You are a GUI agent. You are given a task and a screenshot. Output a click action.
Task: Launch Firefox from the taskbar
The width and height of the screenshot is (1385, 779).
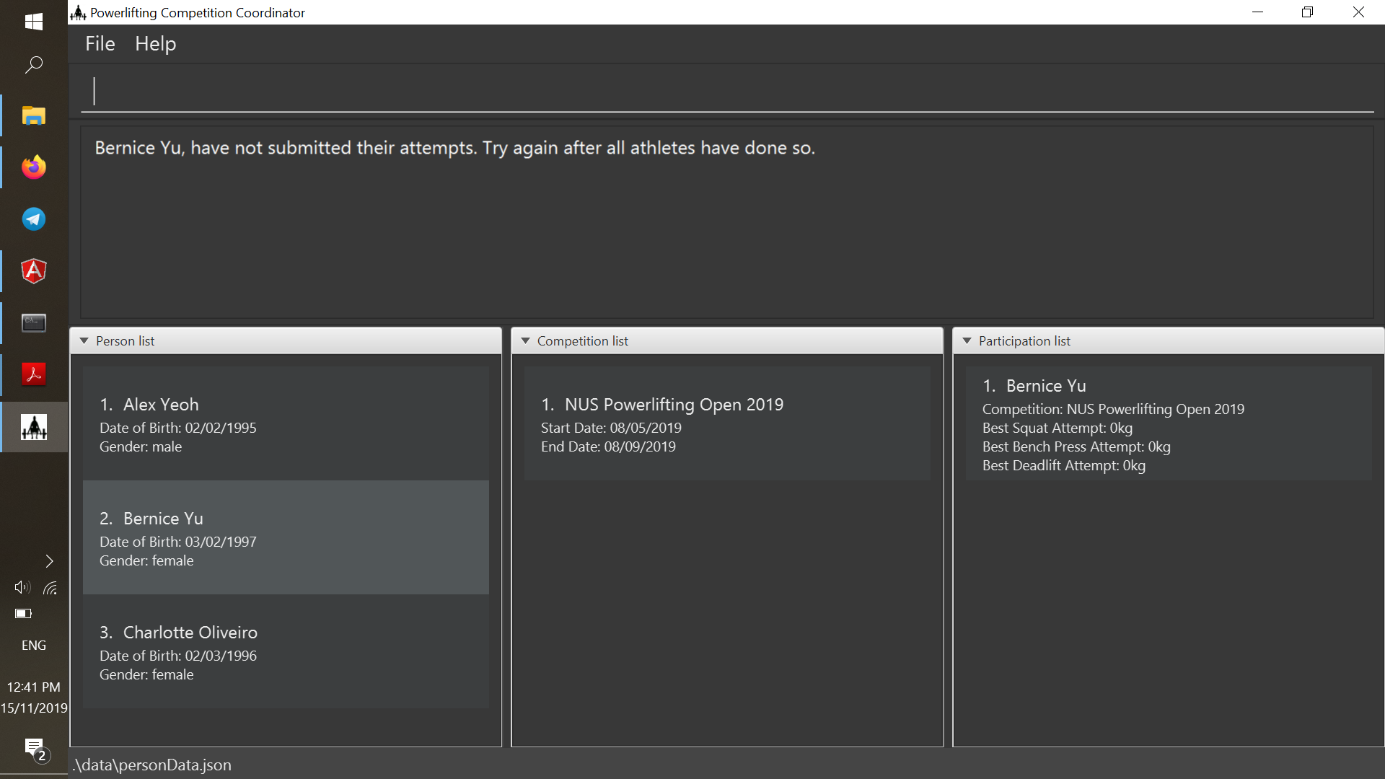33,167
